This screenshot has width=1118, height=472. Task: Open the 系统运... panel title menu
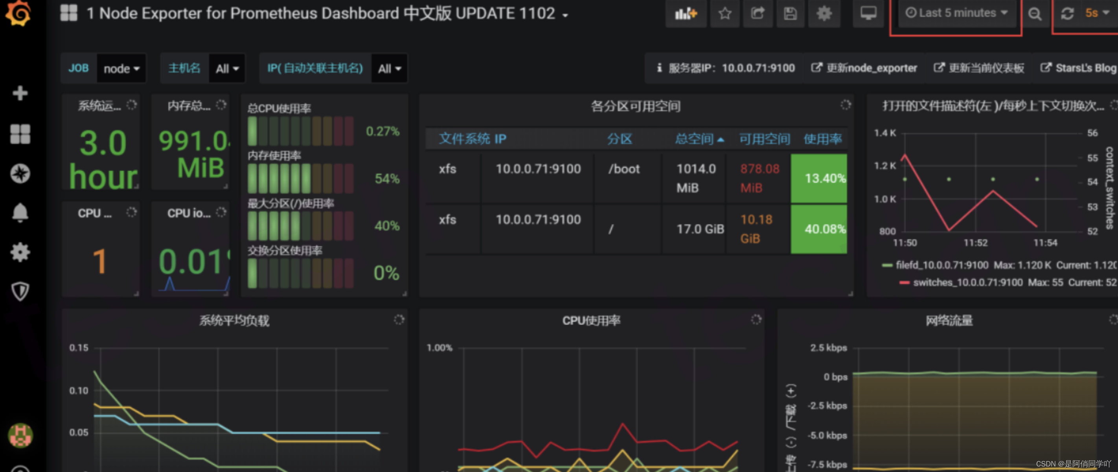99,106
